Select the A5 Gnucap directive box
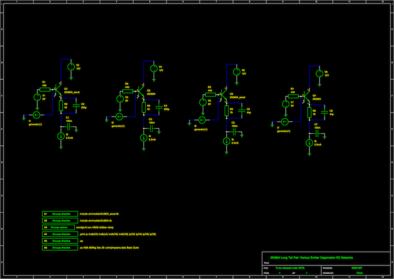The width and height of the screenshot is (394, 279). coord(60,241)
